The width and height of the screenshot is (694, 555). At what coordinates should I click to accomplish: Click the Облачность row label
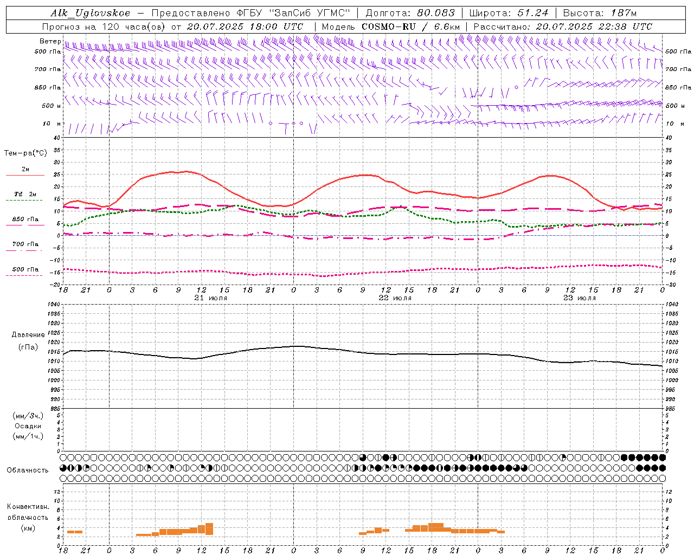(28, 470)
